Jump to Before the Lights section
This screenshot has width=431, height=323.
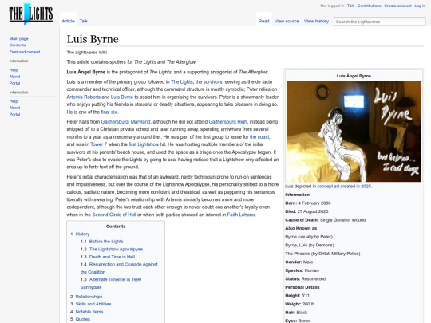coord(106,242)
